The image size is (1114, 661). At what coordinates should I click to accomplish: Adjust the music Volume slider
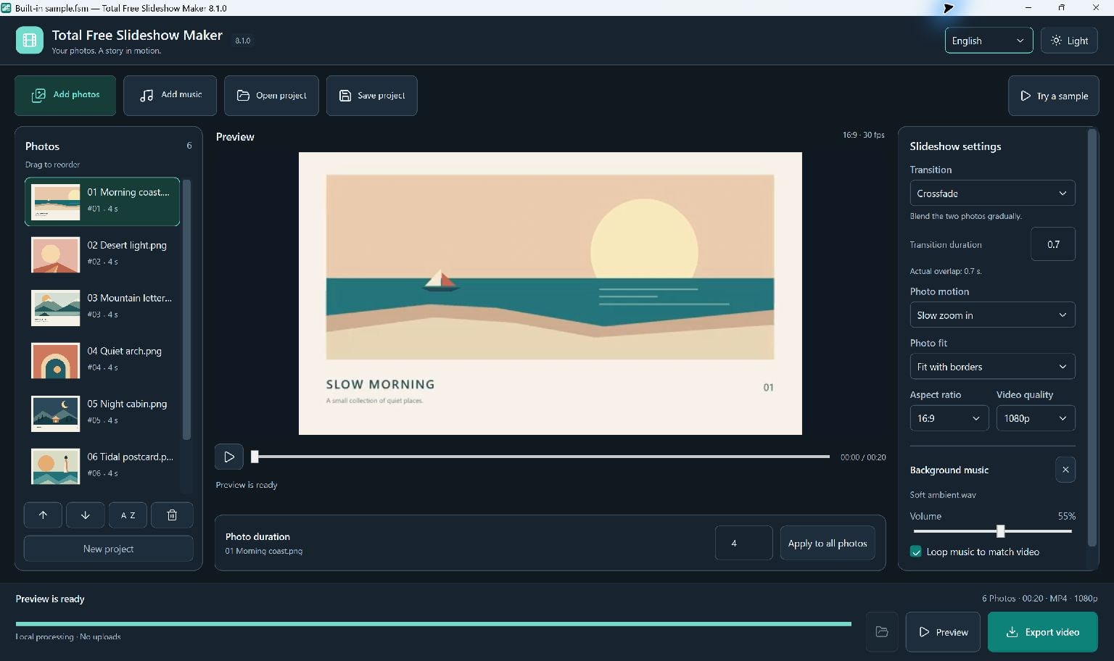(x=992, y=531)
